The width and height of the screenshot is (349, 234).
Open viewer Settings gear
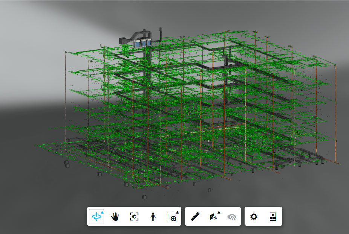pos(254,217)
